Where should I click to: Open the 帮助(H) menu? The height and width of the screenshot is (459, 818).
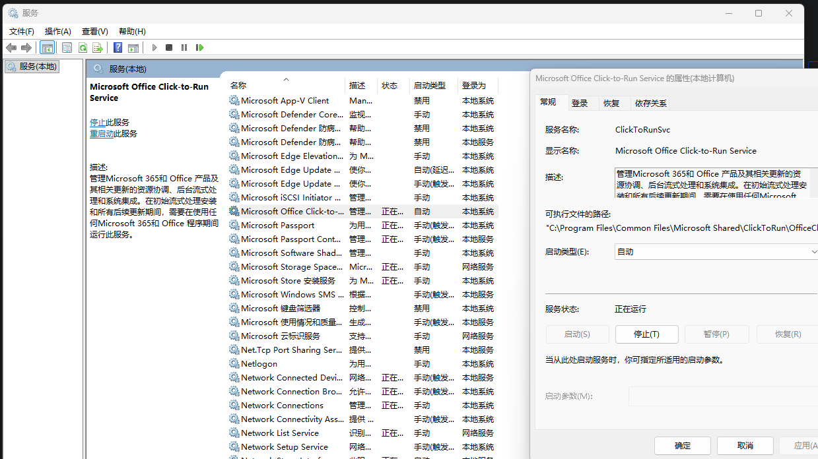[132, 31]
